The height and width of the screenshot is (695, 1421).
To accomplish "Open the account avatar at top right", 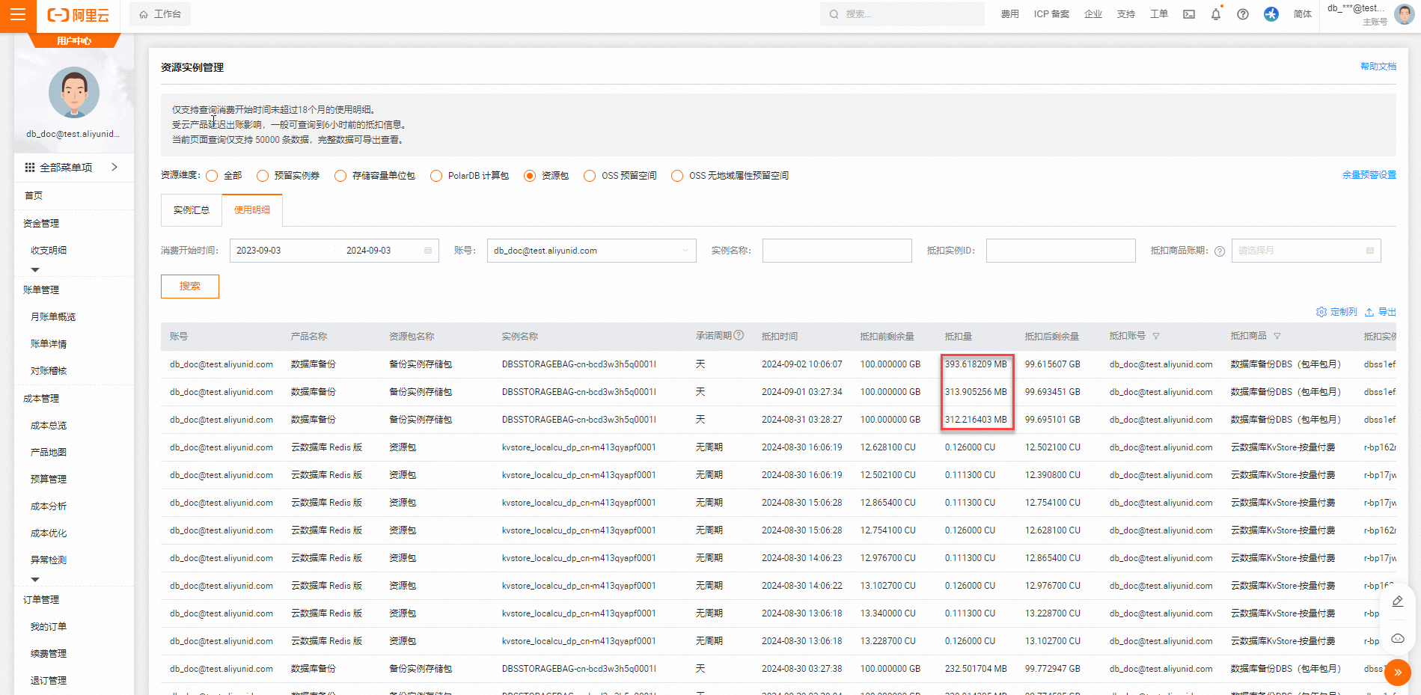I will click(1404, 13).
